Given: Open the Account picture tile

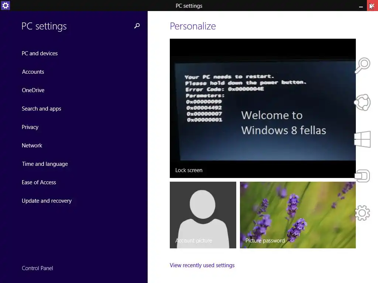Looking at the screenshot, I should click(203, 215).
